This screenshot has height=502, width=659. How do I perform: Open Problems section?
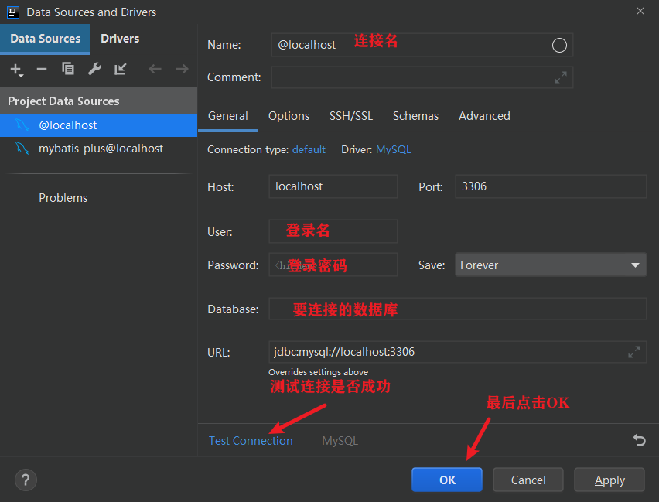(x=63, y=198)
